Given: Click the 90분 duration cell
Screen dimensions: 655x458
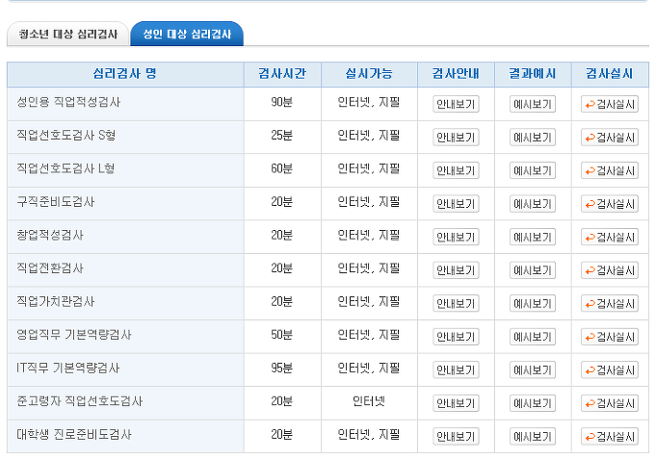Looking at the screenshot, I should coord(282,102).
